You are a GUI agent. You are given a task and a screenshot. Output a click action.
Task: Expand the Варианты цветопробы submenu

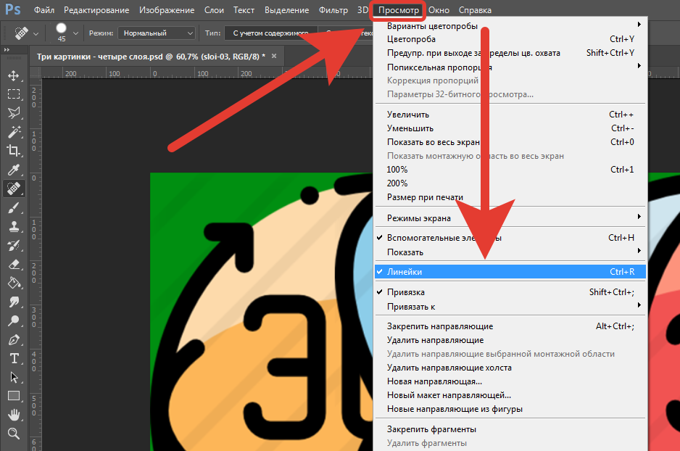coord(510,26)
